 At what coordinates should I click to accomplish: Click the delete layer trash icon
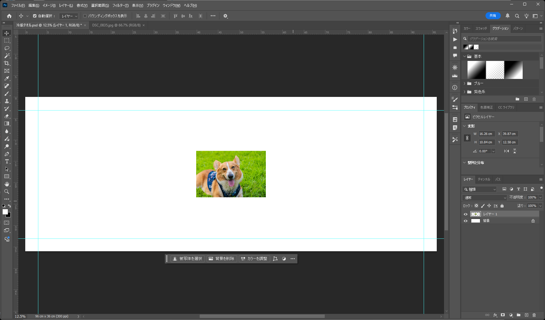click(x=534, y=315)
